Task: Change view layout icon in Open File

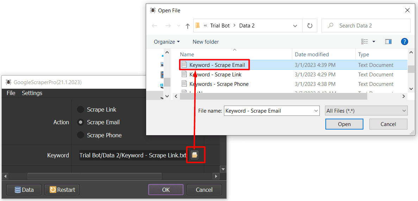Action: coord(364,42)
